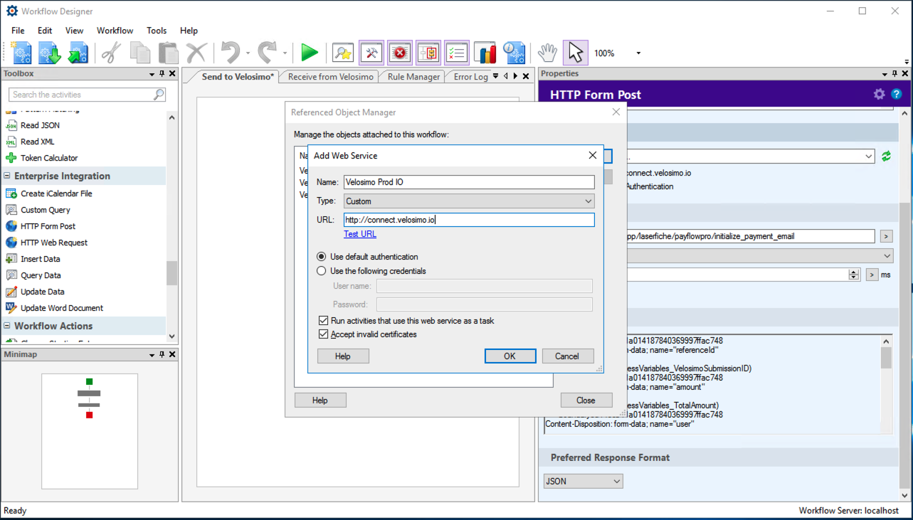Viewport: 913px width, 520px height.
Task: Open the Undo history dropdown arrow
Action: 248,53
